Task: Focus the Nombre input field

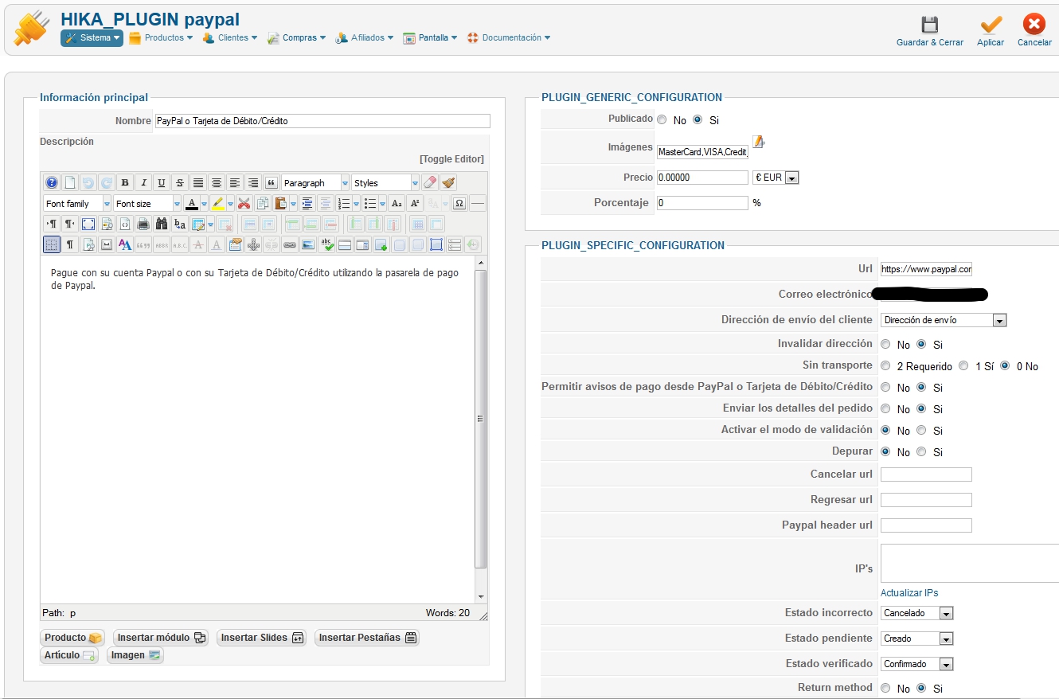Action: (x=322, y=121)
